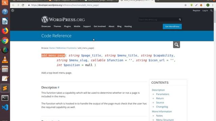Open the Code Reference search button
The image size is (216, 121).
(177, 45)
